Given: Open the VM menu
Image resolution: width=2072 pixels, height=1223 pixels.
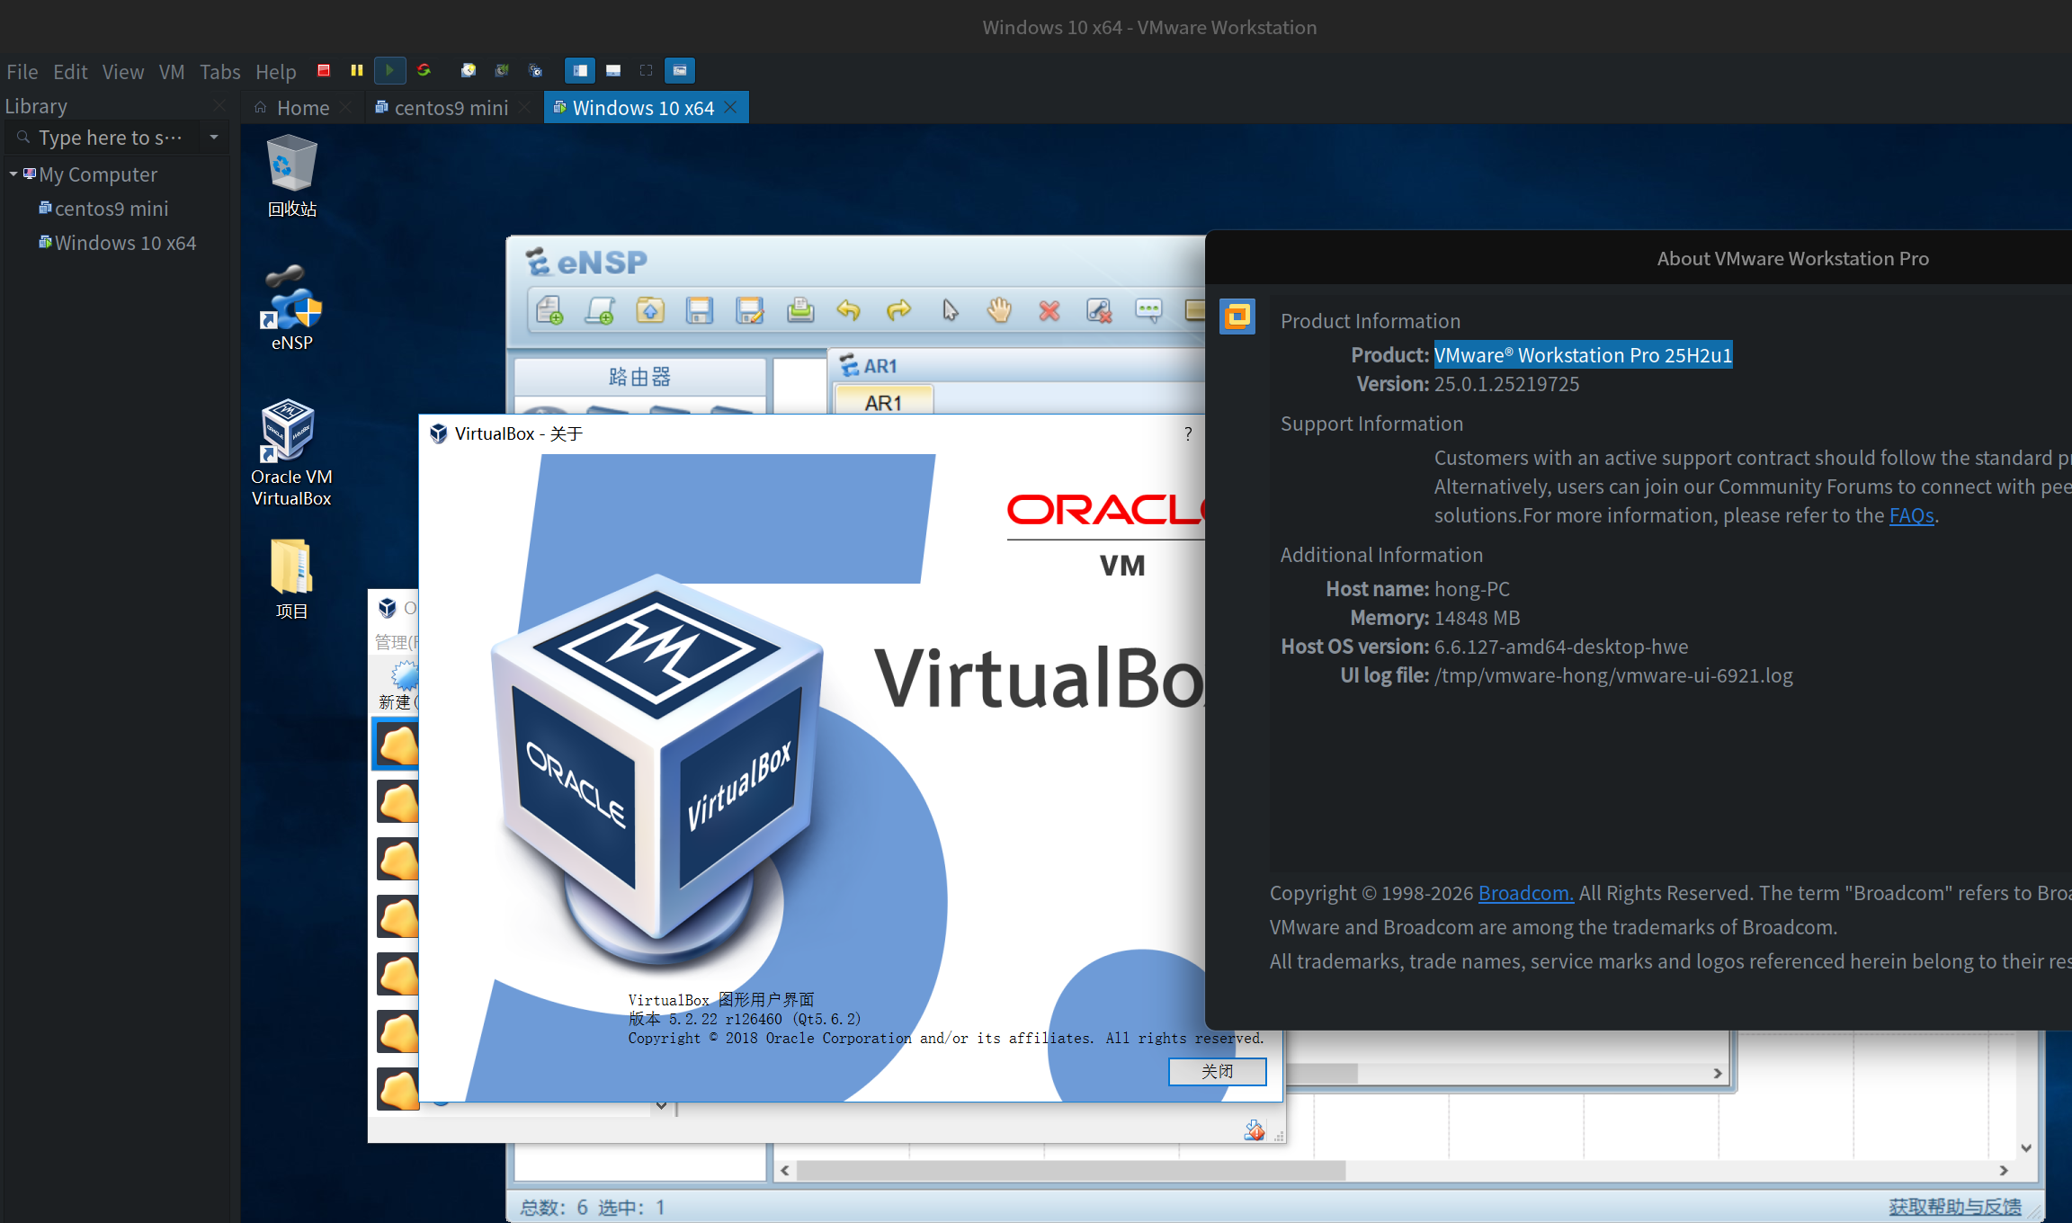Looking at the screenshot, I should (x=171, y=72).
